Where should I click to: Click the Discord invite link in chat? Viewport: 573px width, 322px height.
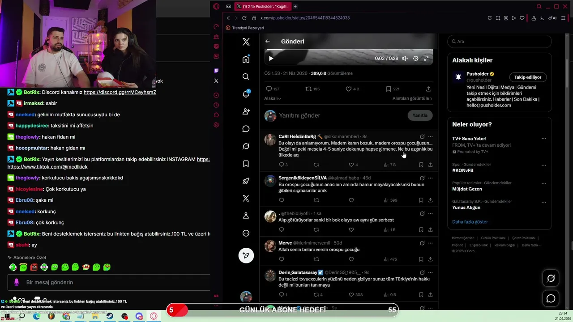120,92
